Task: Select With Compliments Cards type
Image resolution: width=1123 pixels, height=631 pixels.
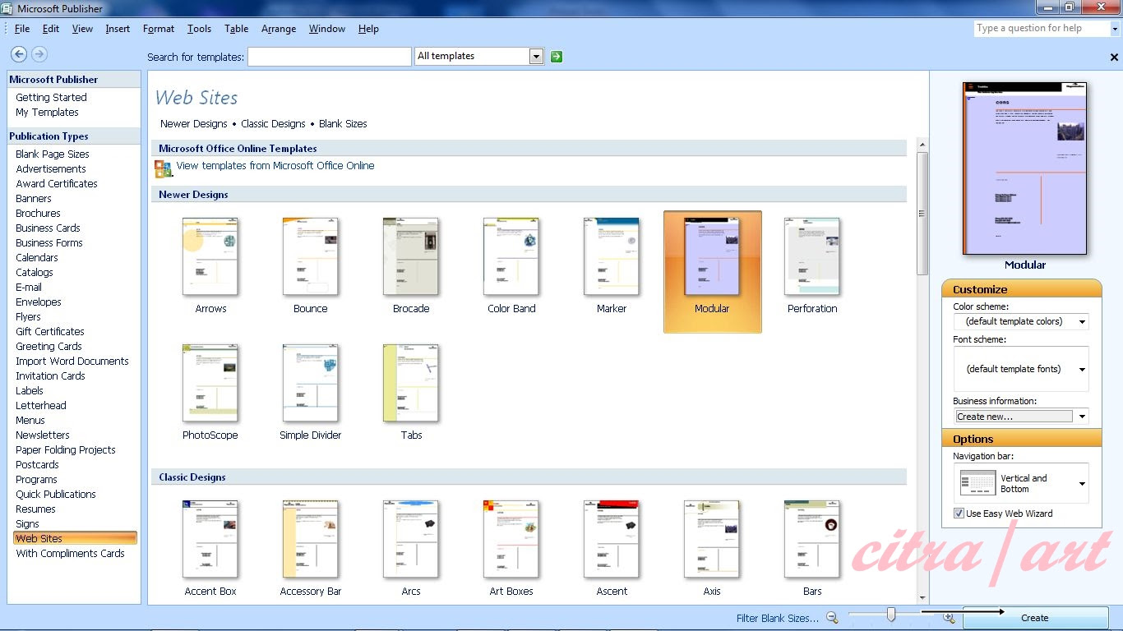Action: [x=70, y=553]
